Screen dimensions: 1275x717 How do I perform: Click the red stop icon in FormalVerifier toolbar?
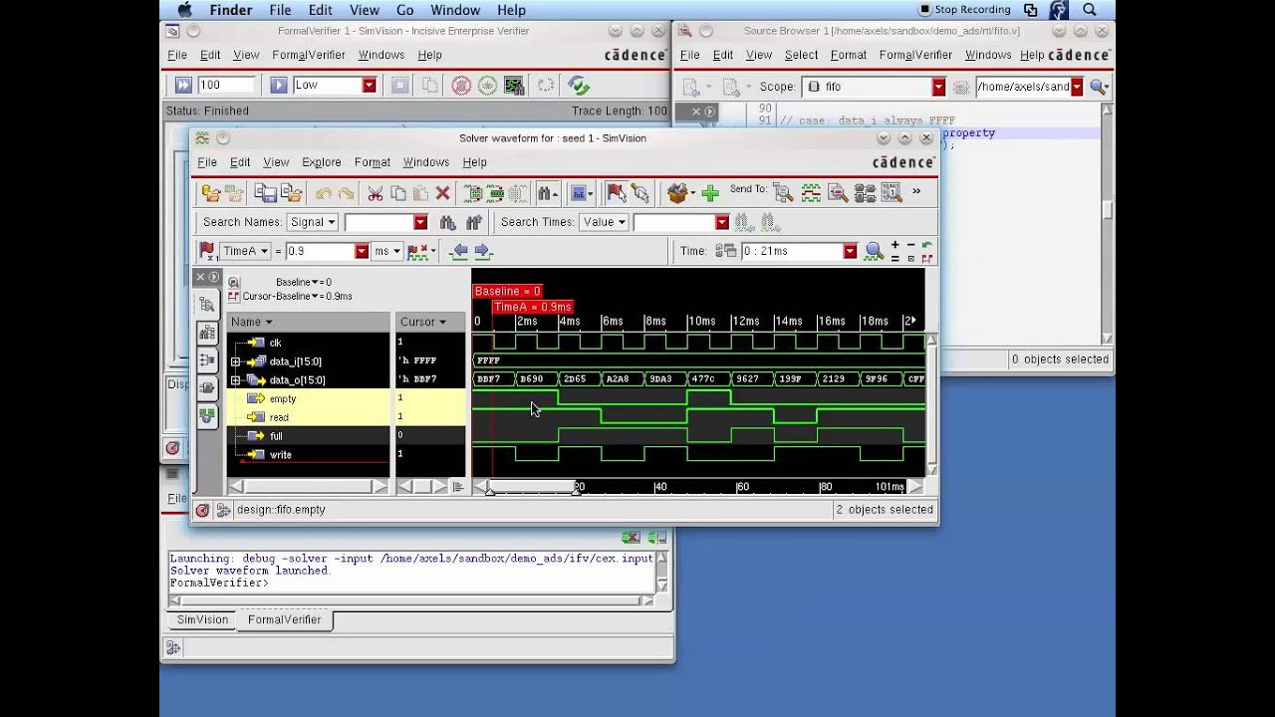pos(461,86)
